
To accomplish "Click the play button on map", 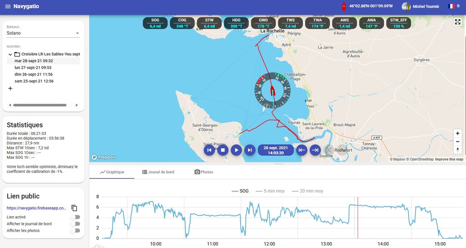I will tap(236, 150).
